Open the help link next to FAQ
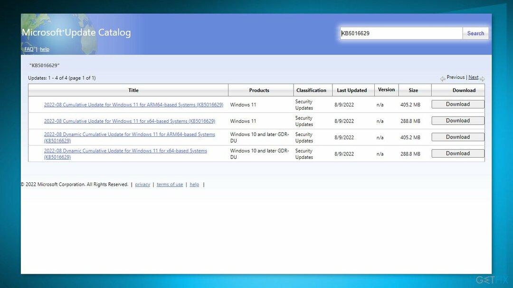This screenshot has height=288, width=513. (x=44, y=49)
